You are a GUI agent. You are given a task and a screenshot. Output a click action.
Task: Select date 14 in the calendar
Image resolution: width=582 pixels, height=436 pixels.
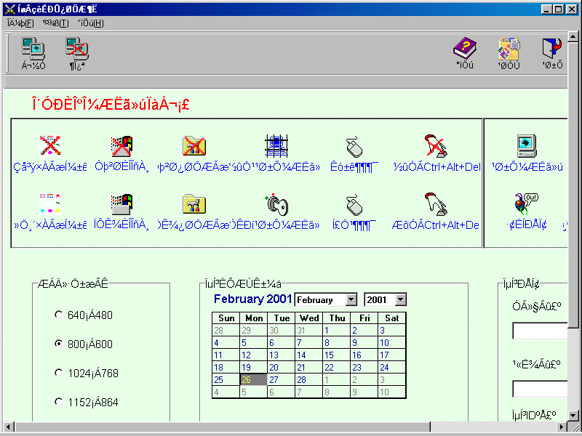tap(309, 355)
